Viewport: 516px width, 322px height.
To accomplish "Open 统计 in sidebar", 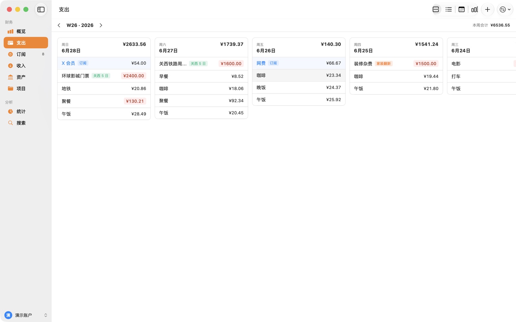I will [26, 111].
